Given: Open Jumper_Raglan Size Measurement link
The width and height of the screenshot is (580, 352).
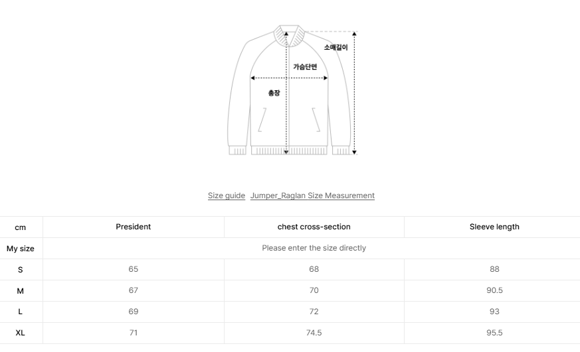Looking at the screenshot, I should pos(312,196).
